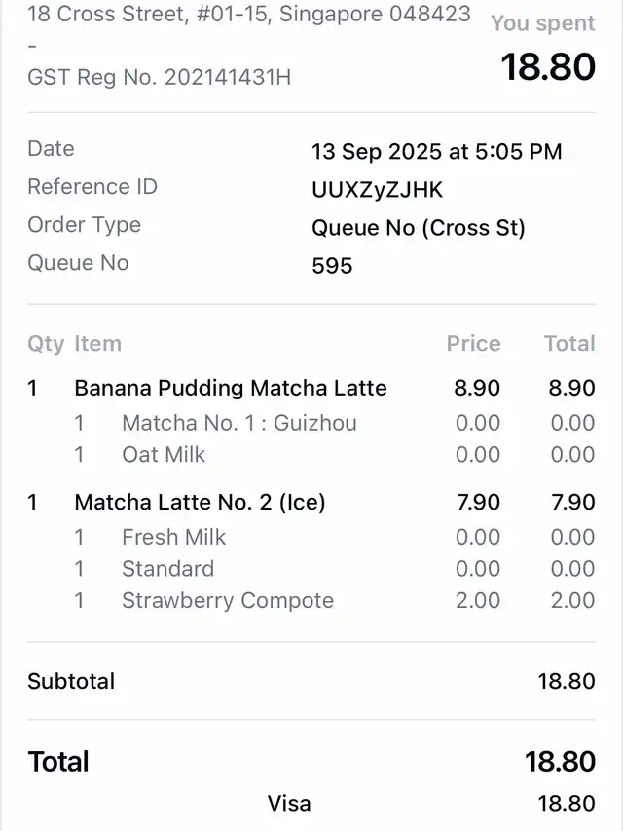Viewport: 623px width, 831px height.
Task: Click the Oat Milk modifier line
Action: (x=164, y=454)
